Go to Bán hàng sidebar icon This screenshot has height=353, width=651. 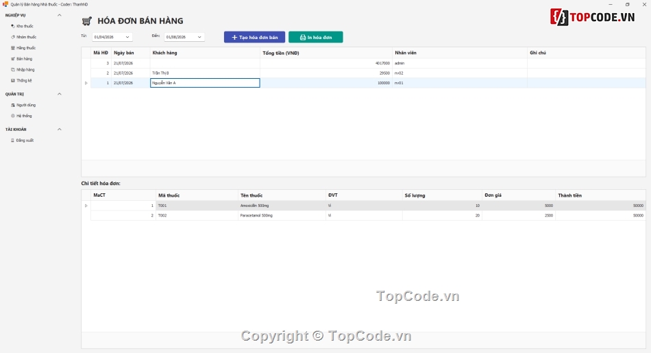(x=13, y=58)
